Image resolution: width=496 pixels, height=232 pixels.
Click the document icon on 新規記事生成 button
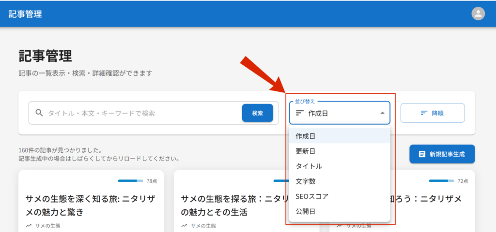point(422,154)
